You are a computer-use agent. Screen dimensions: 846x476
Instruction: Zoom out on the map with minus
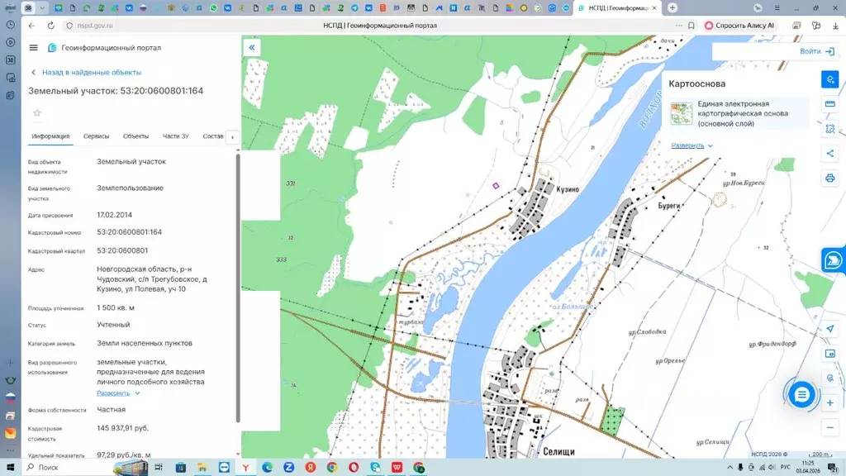point(830,427)
